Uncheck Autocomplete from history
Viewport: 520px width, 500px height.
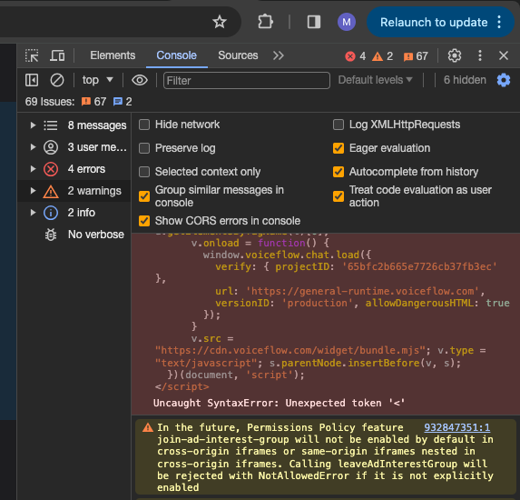click(x=338, y=172)
